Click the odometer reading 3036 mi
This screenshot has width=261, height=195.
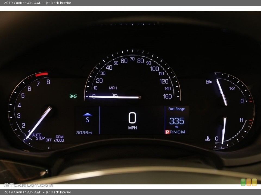[84, 133]
